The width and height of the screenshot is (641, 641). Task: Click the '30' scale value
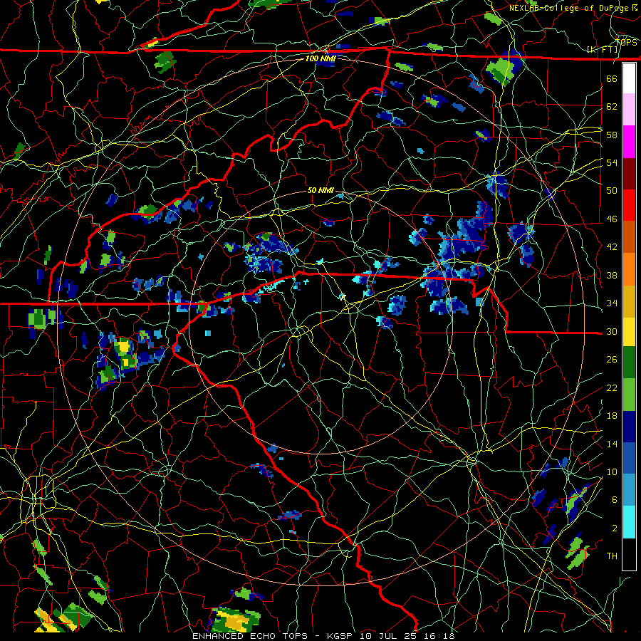[x=612, y=331]
